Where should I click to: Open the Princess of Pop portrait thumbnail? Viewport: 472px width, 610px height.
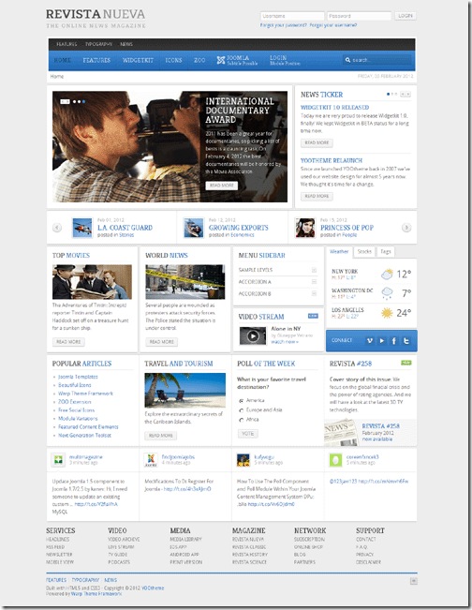[304, 228]
